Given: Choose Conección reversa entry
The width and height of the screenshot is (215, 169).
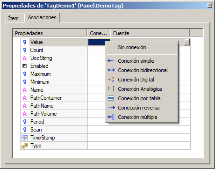Looking at the screenshot, I should click(x=142, y=108).
